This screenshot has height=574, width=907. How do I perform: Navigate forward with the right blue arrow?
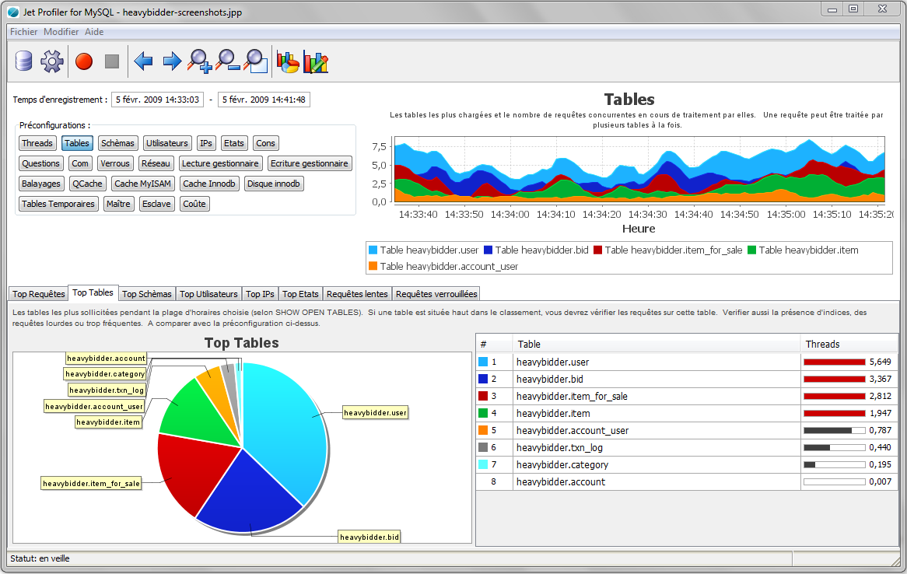click(x=171, y=61)
